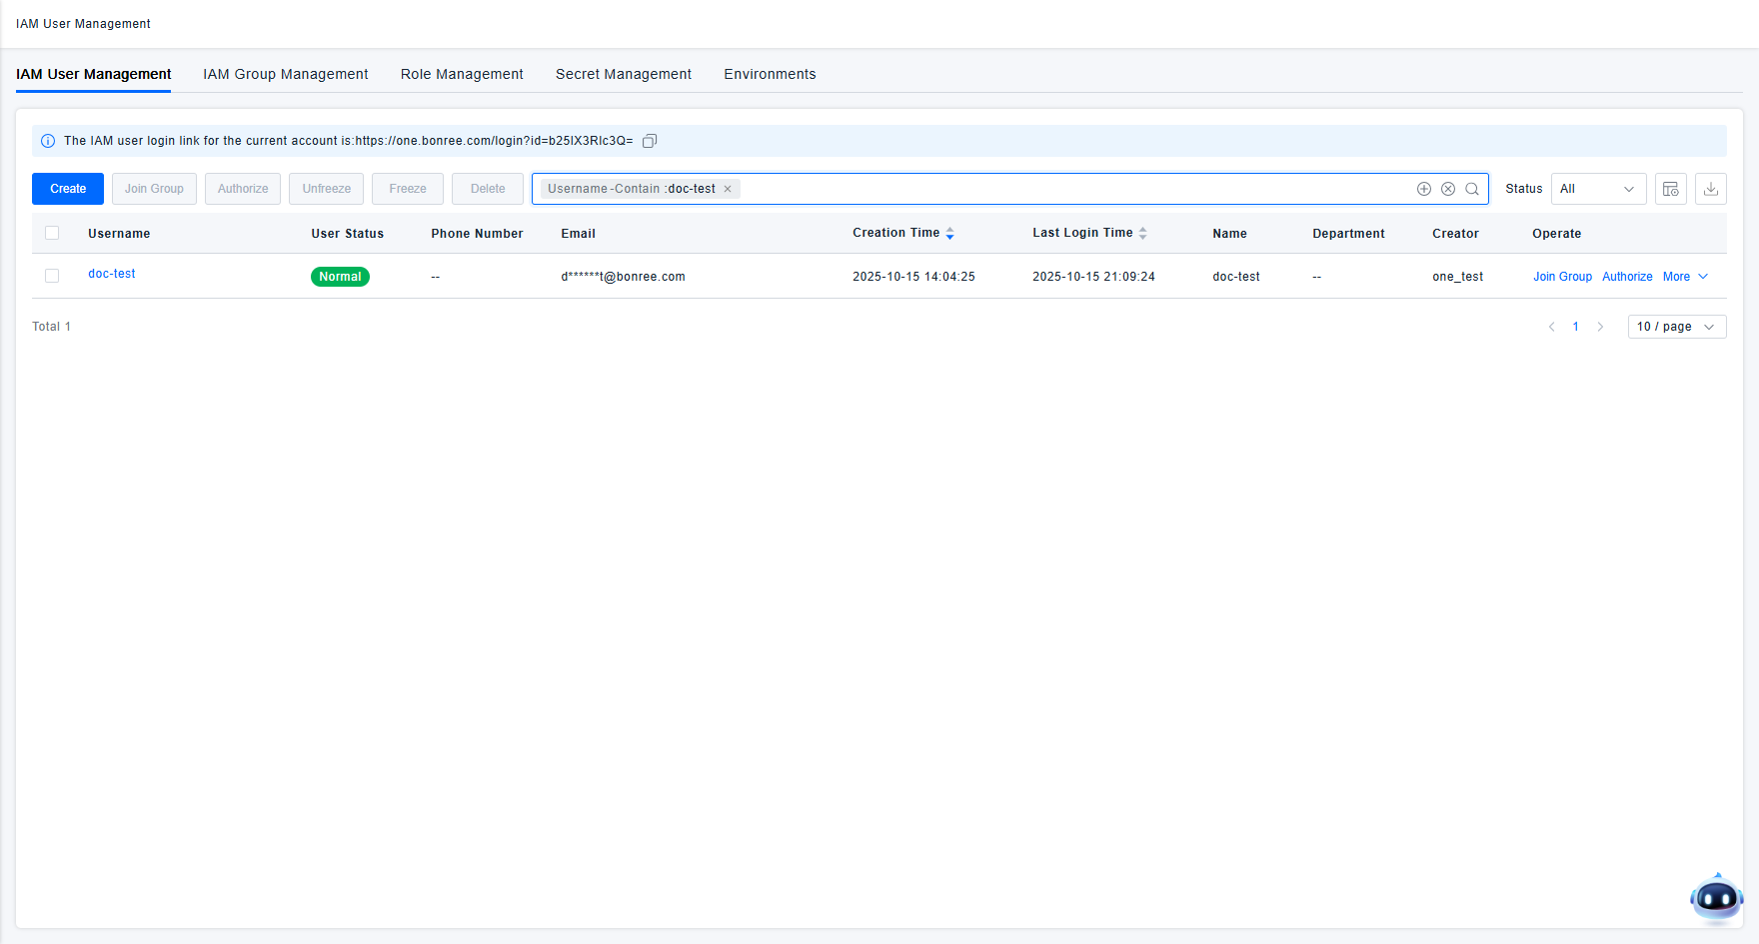Click the blue Create button
Image resolution: width=1759 pixels, height=944 pixels.
(x=68, y=189)
